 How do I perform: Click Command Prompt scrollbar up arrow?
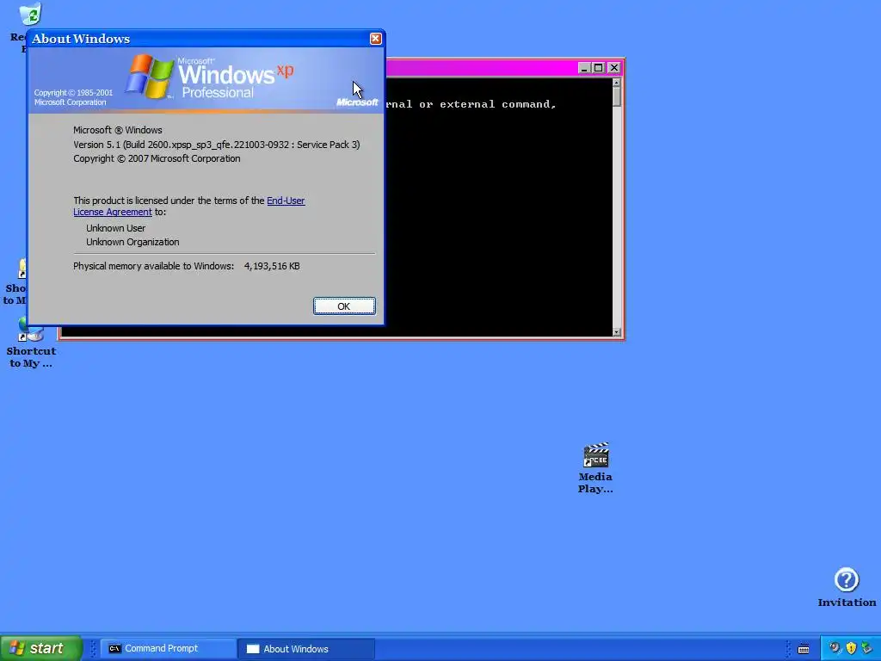[x=616, y=83]
